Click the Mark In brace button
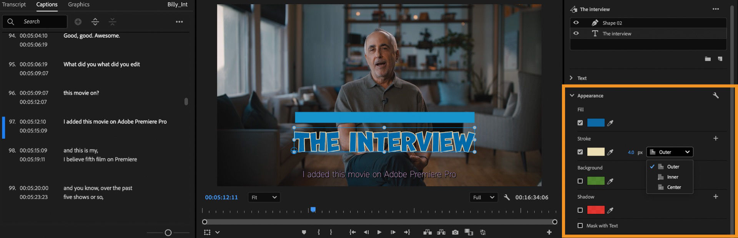 (319, 232)
